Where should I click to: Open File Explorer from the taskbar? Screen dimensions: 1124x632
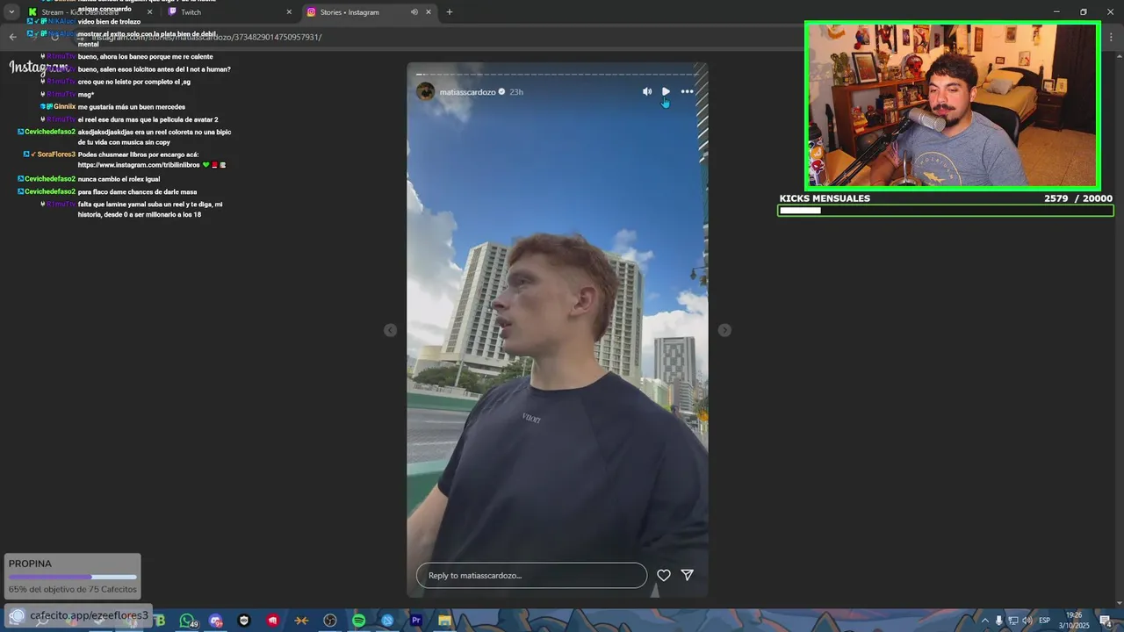pos(445,621)
